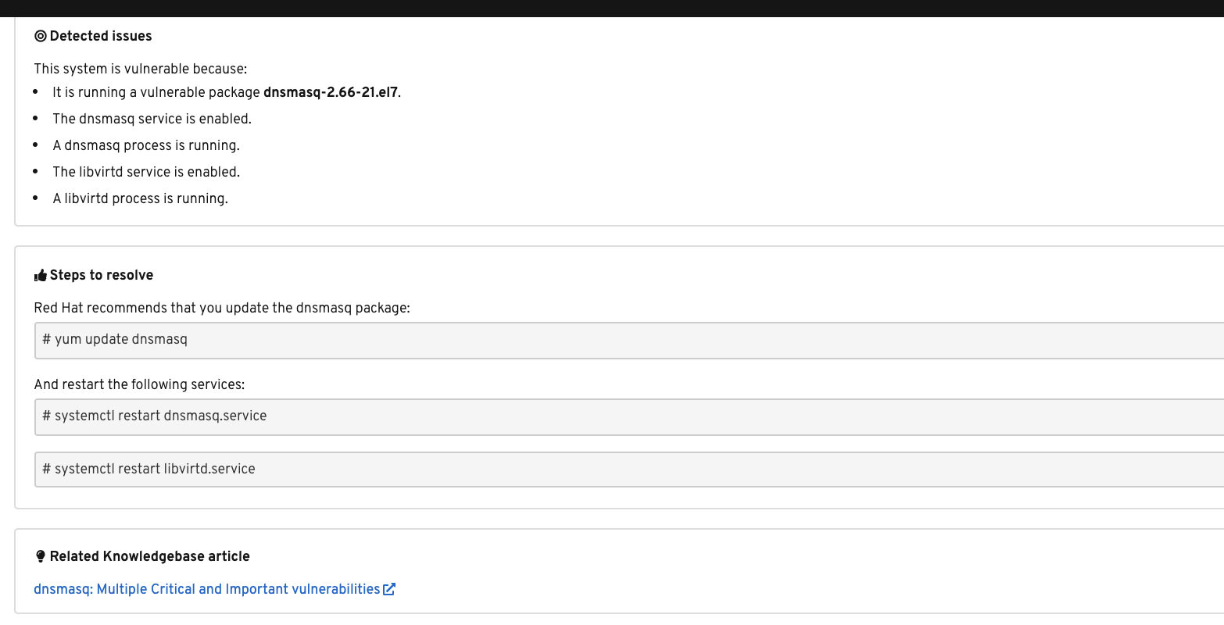Image resolution: width=1224 pixels, height=625 pixels.
Task: Click the Detected issues target icon
Action: [41, 36]
